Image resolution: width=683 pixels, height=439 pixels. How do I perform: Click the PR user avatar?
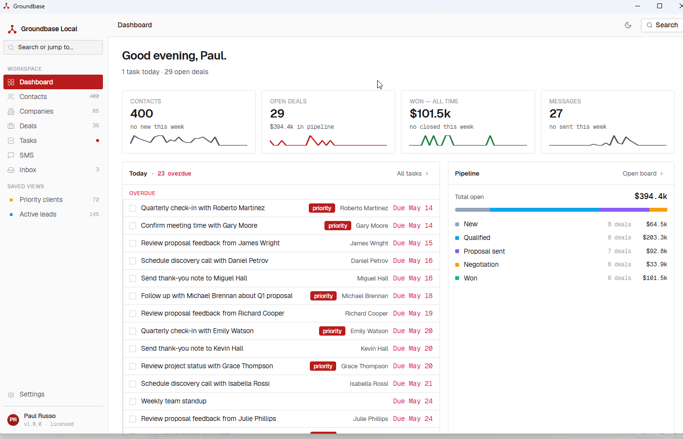coord(13,419)
